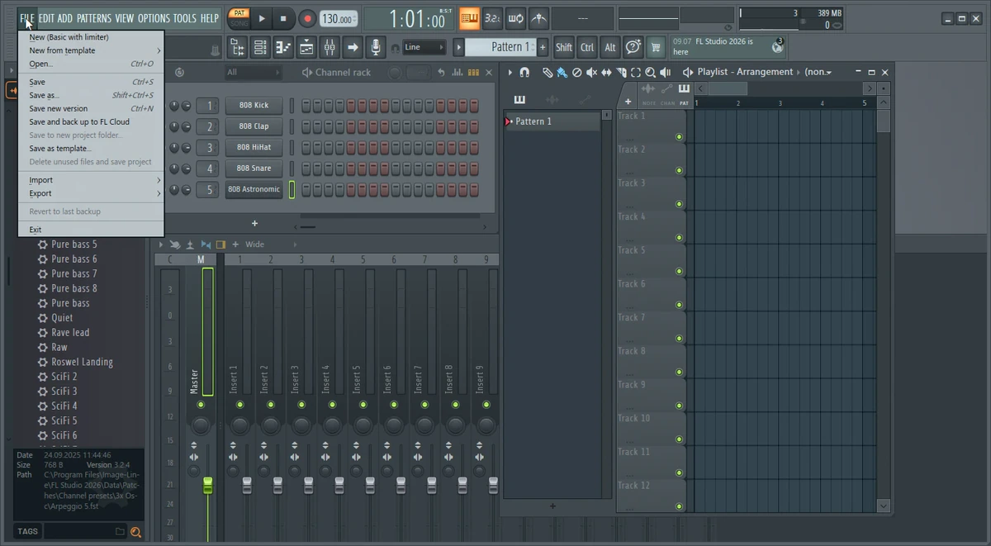Viewport: 991px width, 546px height.
Task: Select the playlist Draw pencil tool
Action: tap(548, 73)
